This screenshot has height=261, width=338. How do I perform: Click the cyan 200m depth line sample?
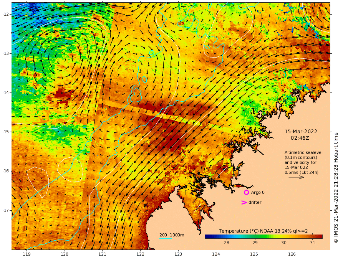point(165,239)
